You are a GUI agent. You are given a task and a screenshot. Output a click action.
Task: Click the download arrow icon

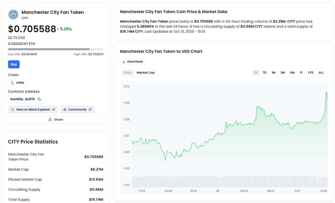(124, 62)
